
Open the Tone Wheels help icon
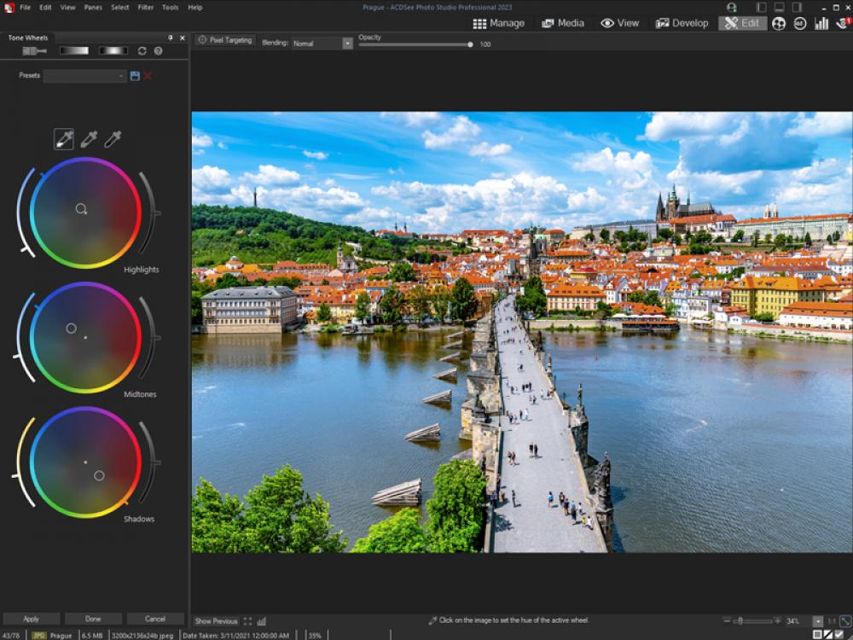(158, 49)
